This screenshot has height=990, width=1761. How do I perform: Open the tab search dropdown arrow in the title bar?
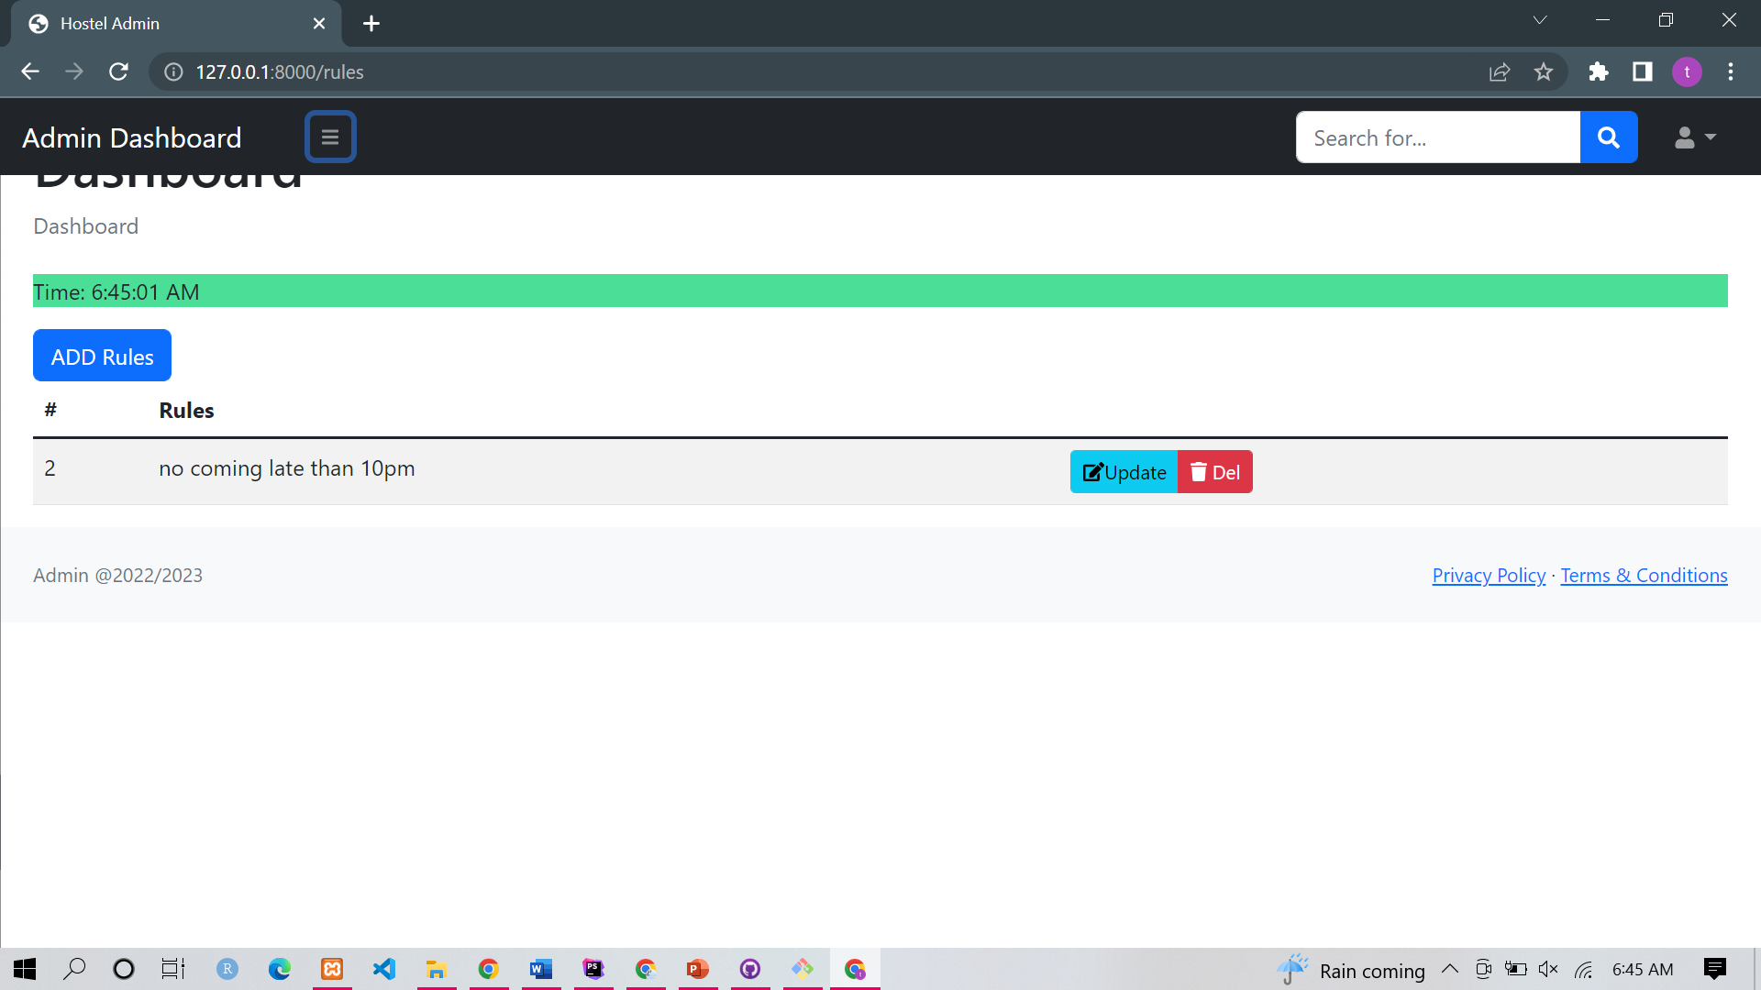point(1539,19)
